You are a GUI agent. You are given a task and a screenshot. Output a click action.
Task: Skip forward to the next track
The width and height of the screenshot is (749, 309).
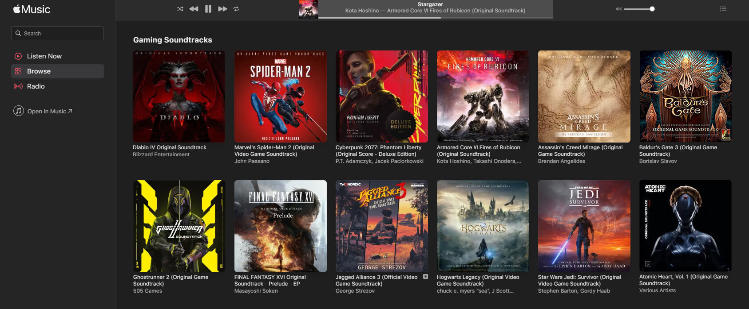click(222, 9)
